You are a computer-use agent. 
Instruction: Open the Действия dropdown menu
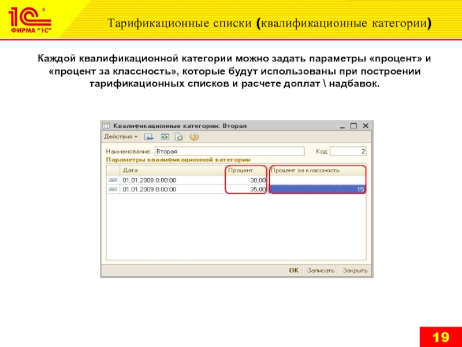[121, 137]
